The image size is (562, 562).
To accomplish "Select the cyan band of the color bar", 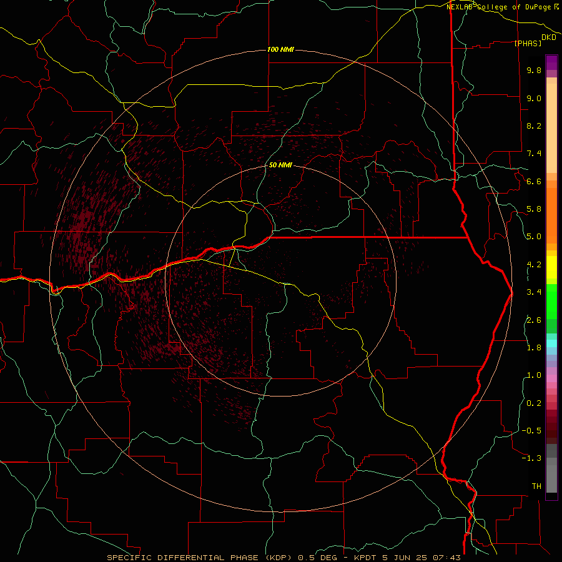I will tap(551, 343).
